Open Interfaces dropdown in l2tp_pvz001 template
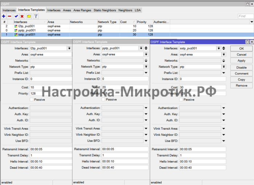254x185 pixels. (69, 48)
